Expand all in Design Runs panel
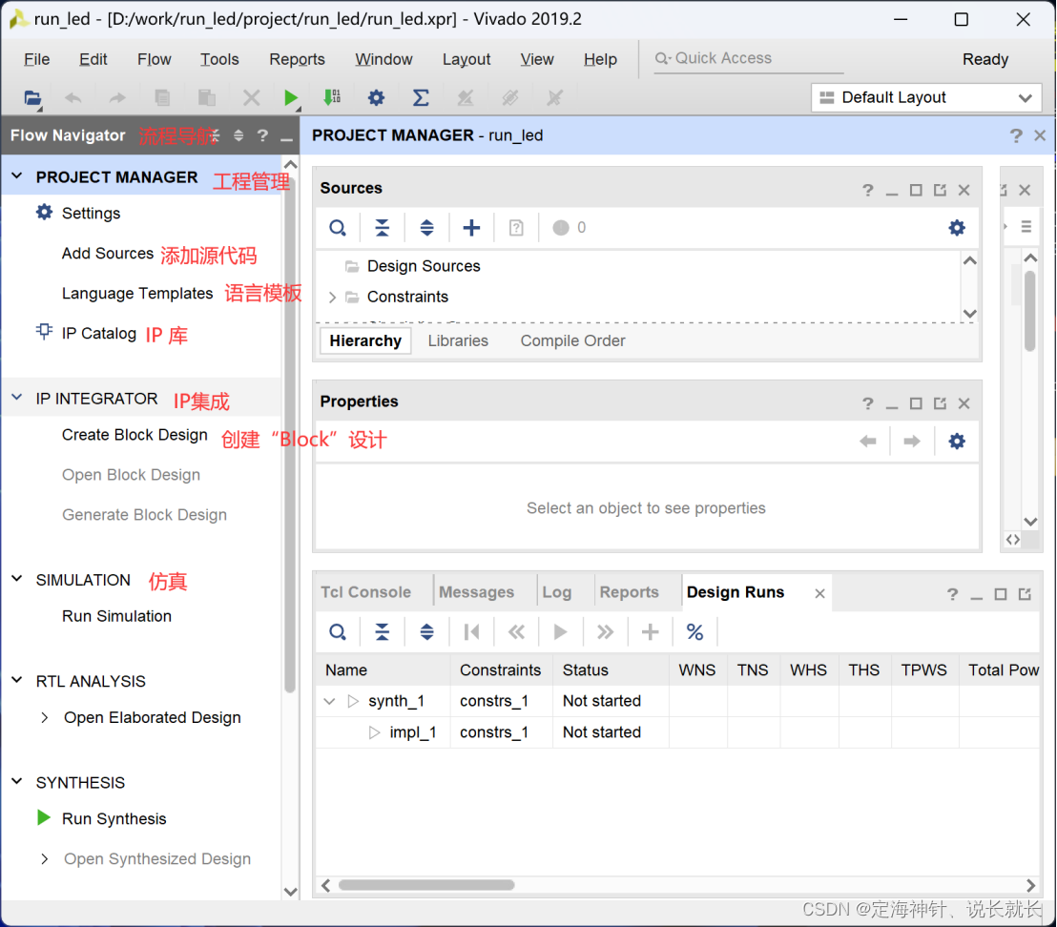 click(426, 632)
